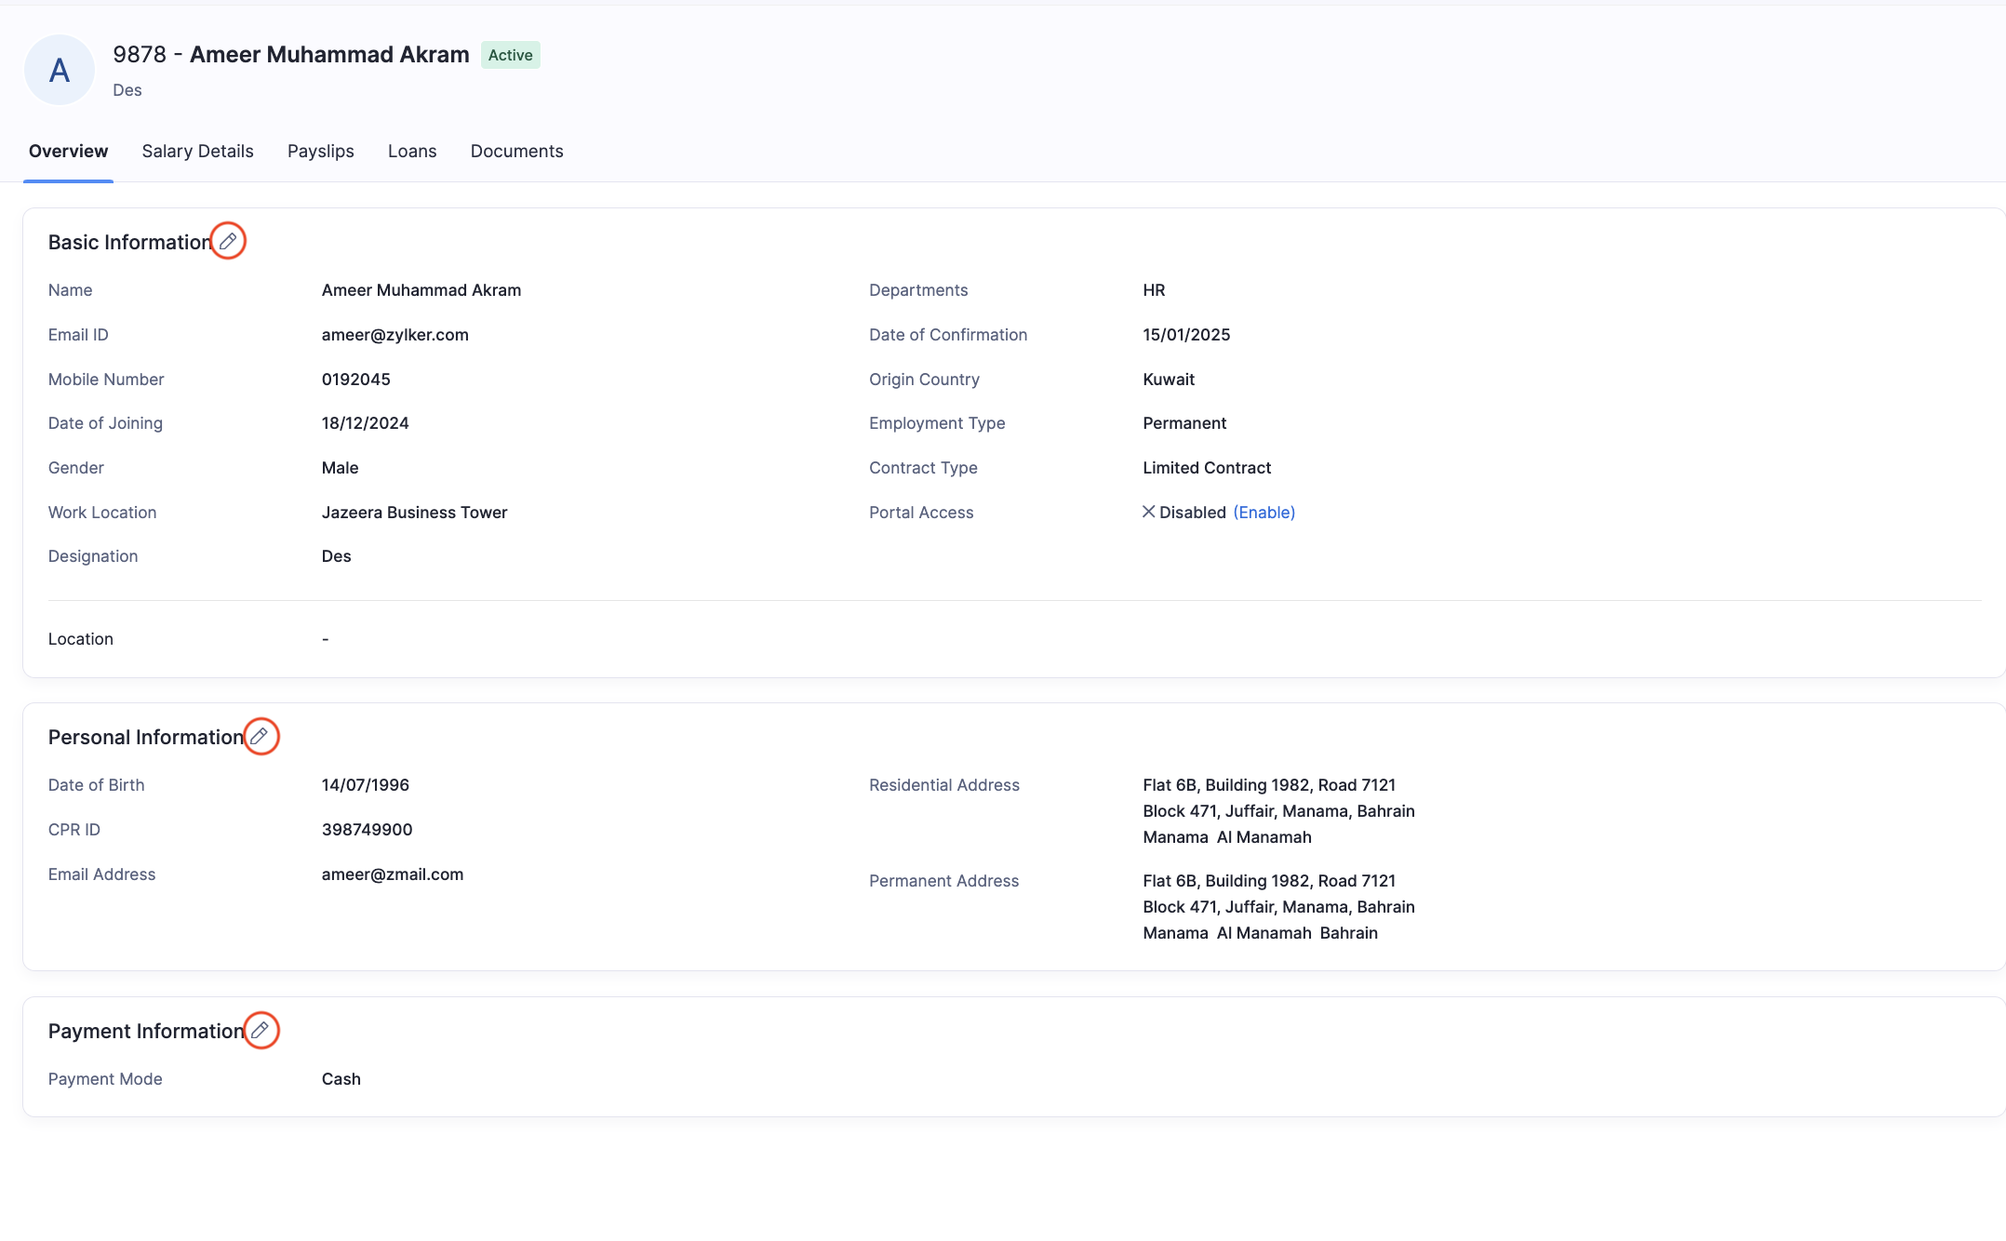
Task: Click Personal Information edit pencil icon
Action: tap(261, 737)
